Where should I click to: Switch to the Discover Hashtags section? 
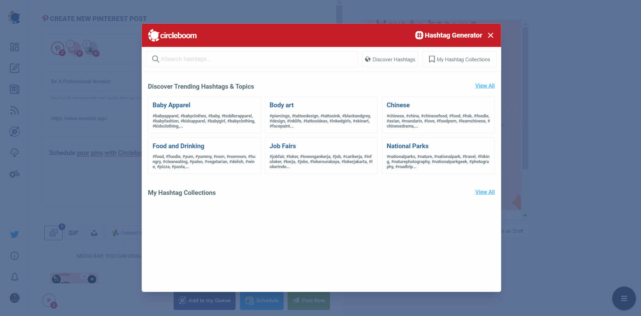(x=390, y=59)
